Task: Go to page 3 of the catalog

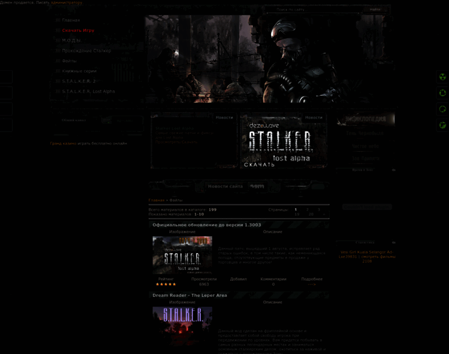Action: 318,209
